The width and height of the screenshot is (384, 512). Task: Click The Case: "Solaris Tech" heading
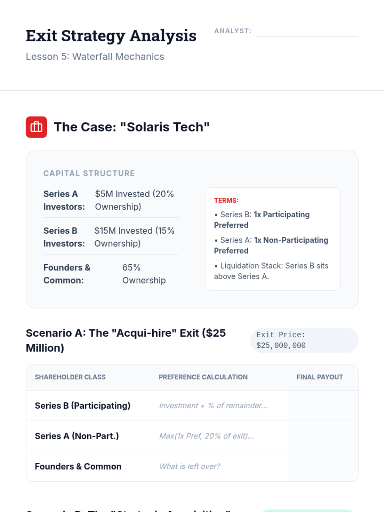132,127
